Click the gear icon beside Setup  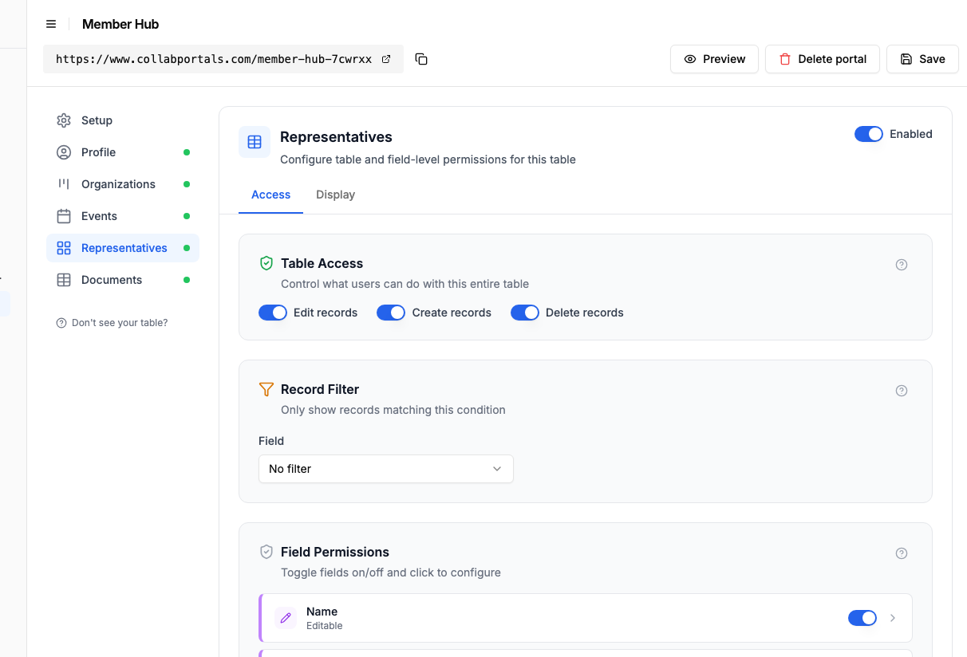click(x=64, y=120)
